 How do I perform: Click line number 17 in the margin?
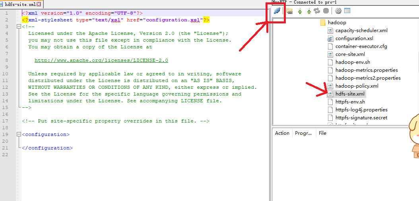point(5,121)
